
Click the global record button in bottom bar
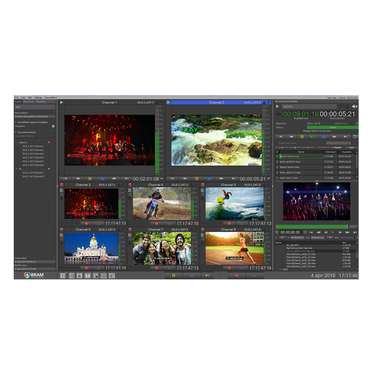click(x=237, y=276)
